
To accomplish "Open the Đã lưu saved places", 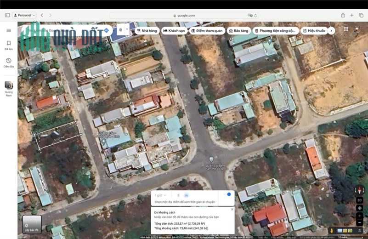I will 9,46.
